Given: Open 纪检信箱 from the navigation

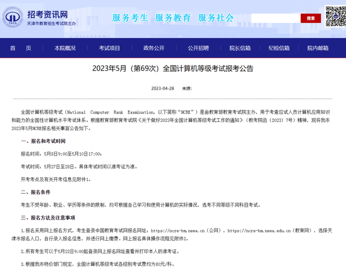Looking at the screenshot, I should tap(279, 48).
